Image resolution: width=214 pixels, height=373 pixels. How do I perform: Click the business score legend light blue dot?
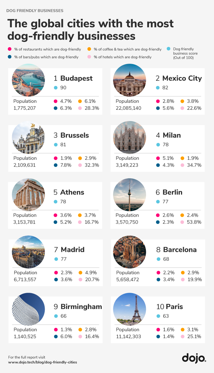169,49
